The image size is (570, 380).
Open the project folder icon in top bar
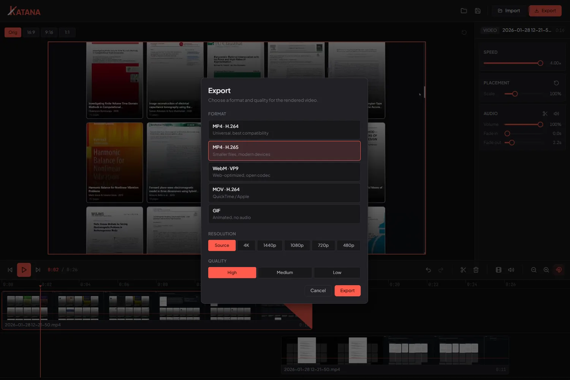coord(464,11)
